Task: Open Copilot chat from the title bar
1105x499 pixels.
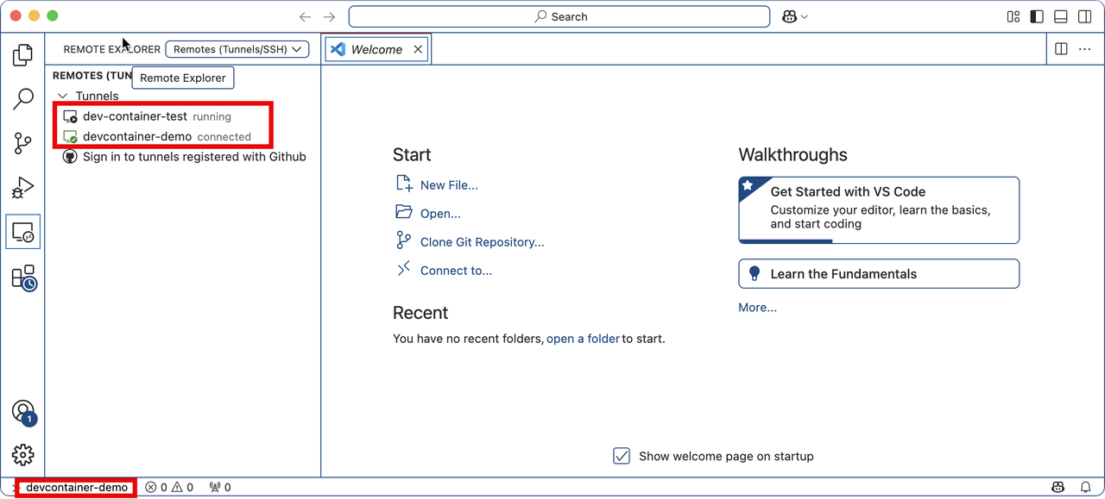Action: pyautogui.click(x=789, y=16)
